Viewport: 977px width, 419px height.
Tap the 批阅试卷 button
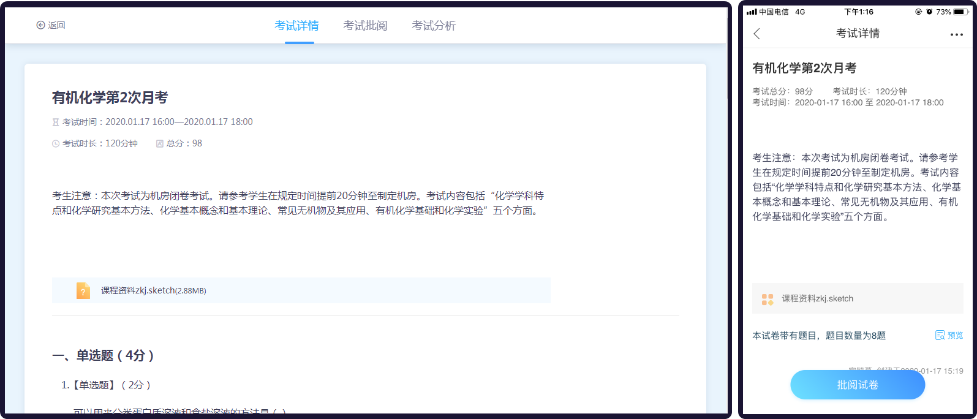tap(858, 385)
